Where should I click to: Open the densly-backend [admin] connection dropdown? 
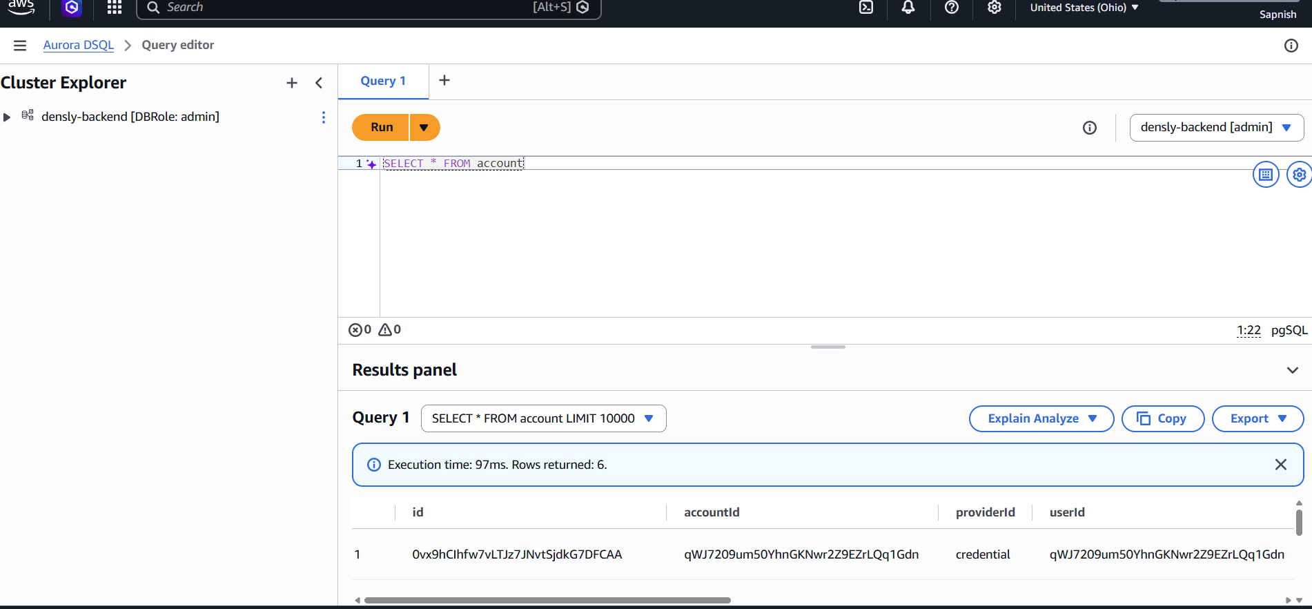[x=1216, y=127]
